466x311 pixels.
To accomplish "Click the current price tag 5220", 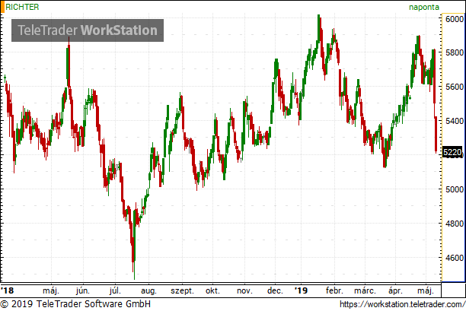I will click(452, 152).
